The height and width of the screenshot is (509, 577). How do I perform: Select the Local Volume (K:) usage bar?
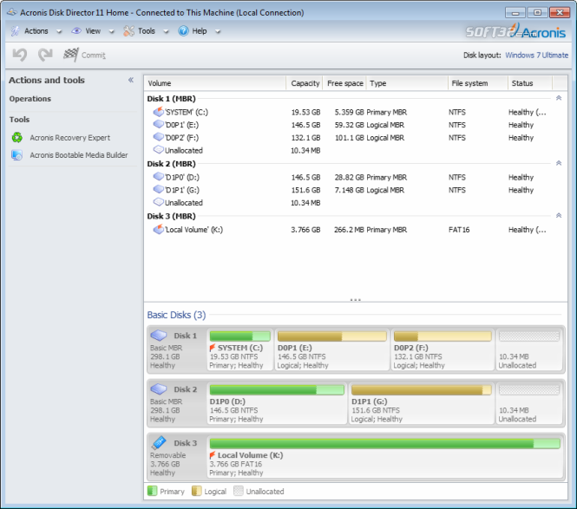point(385,444)
